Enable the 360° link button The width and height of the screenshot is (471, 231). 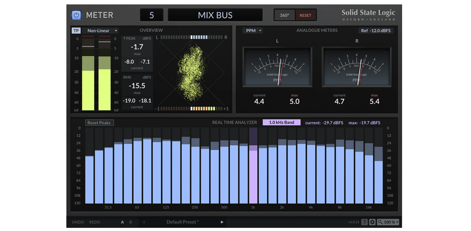tap(284, 15)
